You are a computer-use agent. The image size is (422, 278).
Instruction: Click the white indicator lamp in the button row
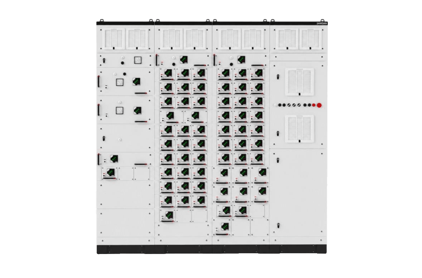[x=275, y=105]
